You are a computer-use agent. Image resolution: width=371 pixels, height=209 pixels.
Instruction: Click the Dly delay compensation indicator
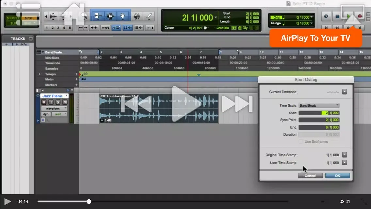pyautogui.click(x=245, y=28)
